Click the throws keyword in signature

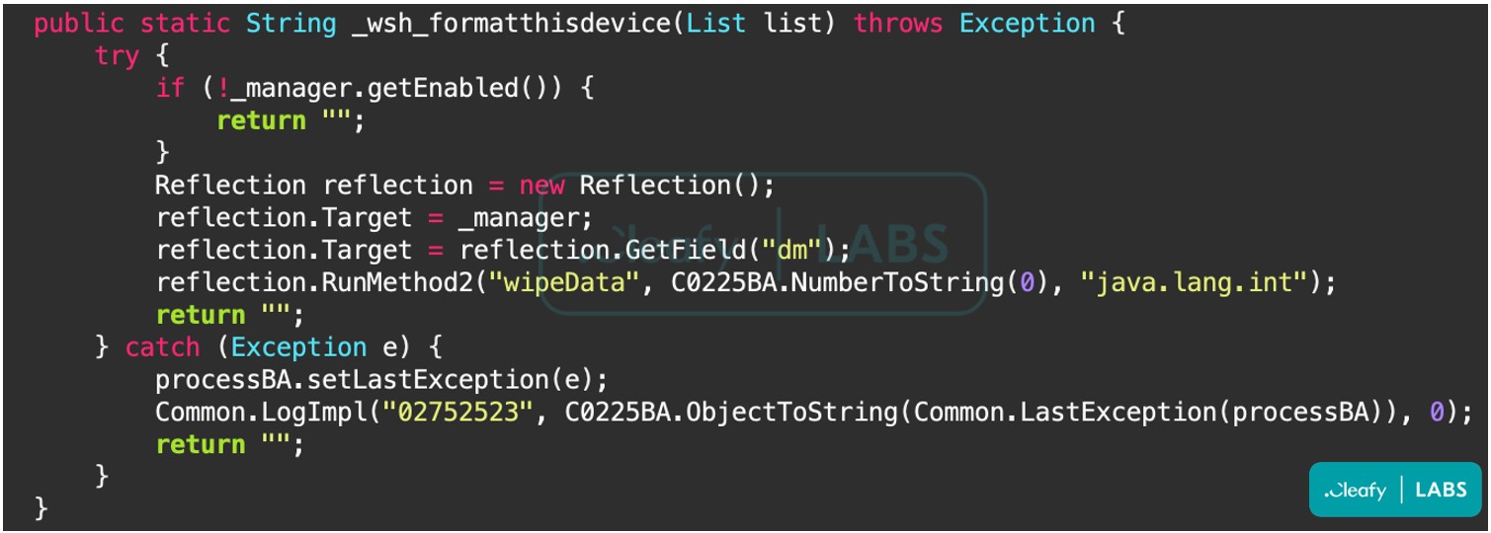pos(898,24)
